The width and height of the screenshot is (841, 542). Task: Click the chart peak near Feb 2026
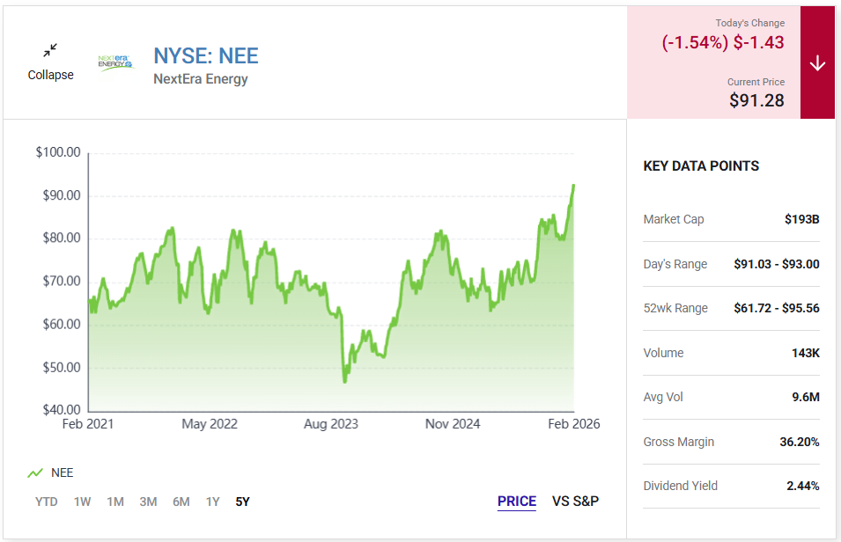click(x=573, y=186)
